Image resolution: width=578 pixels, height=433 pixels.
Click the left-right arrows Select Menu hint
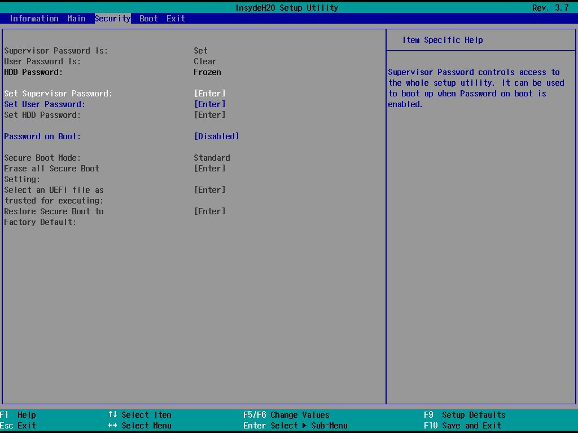(x=140, y=426)
